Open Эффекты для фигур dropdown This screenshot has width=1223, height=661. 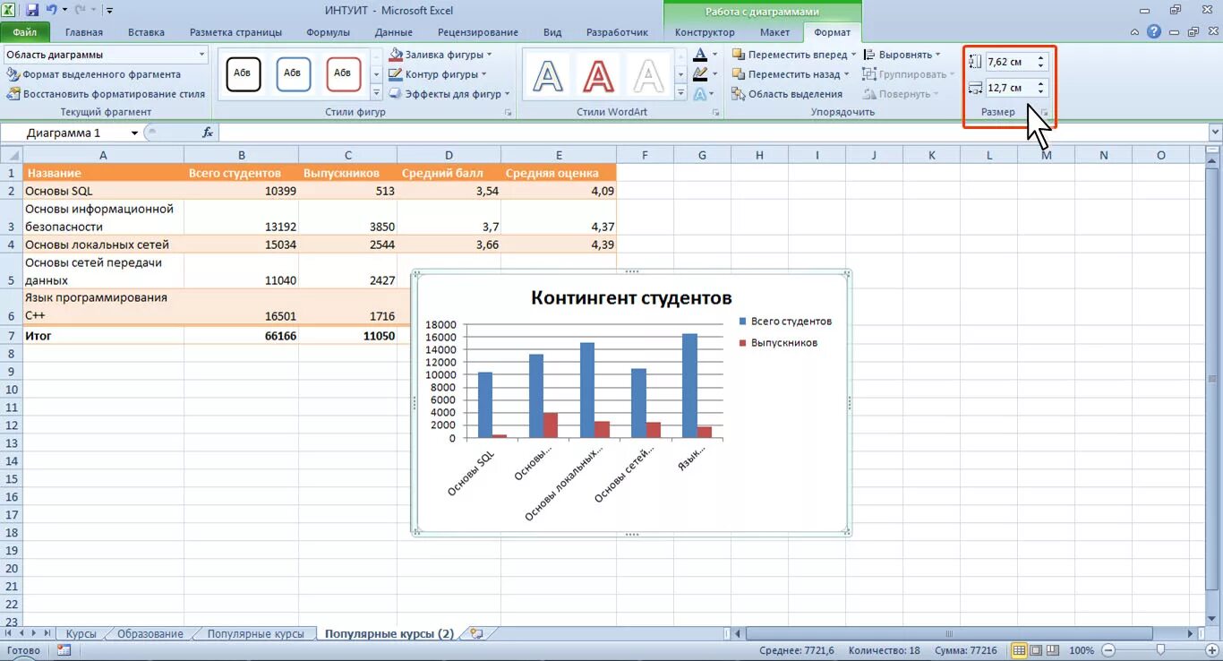click(450, 94)
